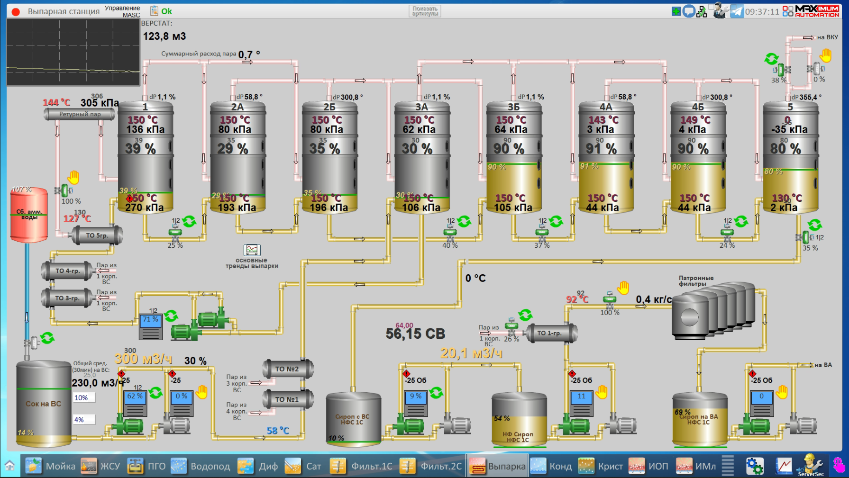This screenshot has width=849, height=478.
Task: Toggle manual hand icon near на ВКУ valve
Action: (x=826, y=56)
